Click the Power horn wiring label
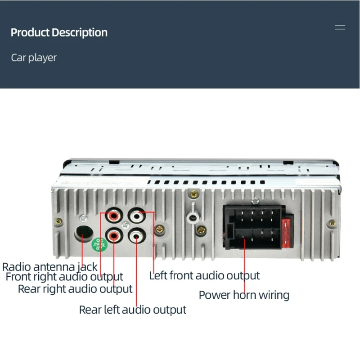Screen dimensions: 360x360 pos(244,295)
